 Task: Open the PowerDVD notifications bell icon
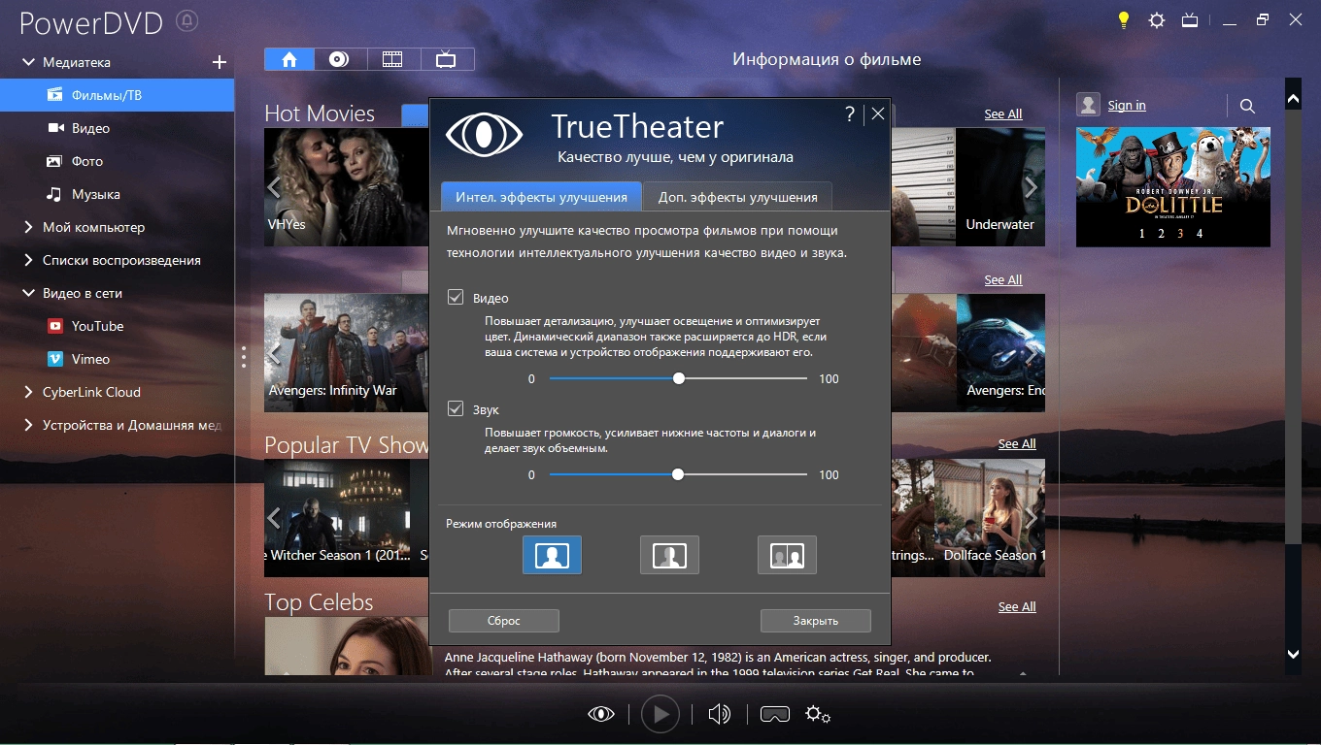(x=187, y=20)
